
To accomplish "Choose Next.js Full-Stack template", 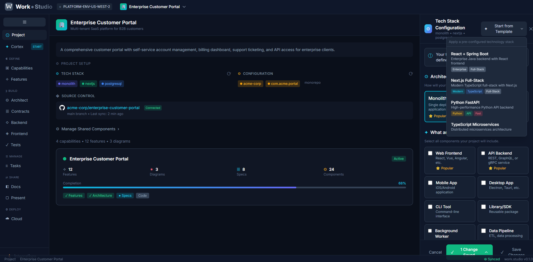I will coord(487,86).
